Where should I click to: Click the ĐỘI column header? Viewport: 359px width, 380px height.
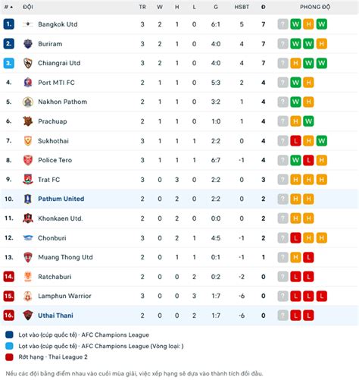28,7
